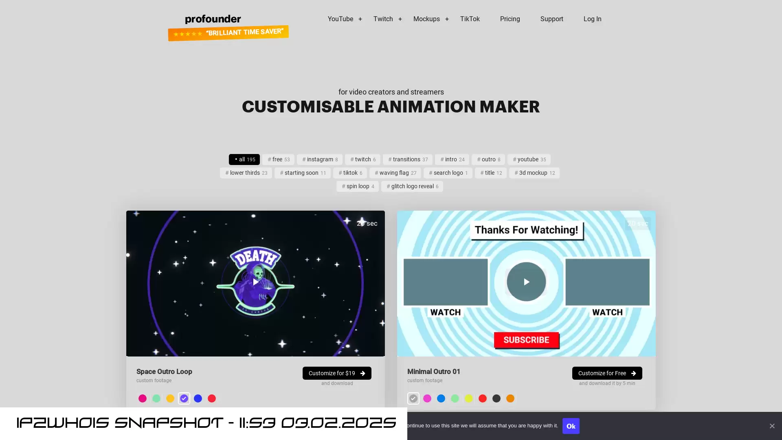The image size is (782, 440).
Task: Toggle the checkmark color swatch on Space Outro
Action: [184, 398]
